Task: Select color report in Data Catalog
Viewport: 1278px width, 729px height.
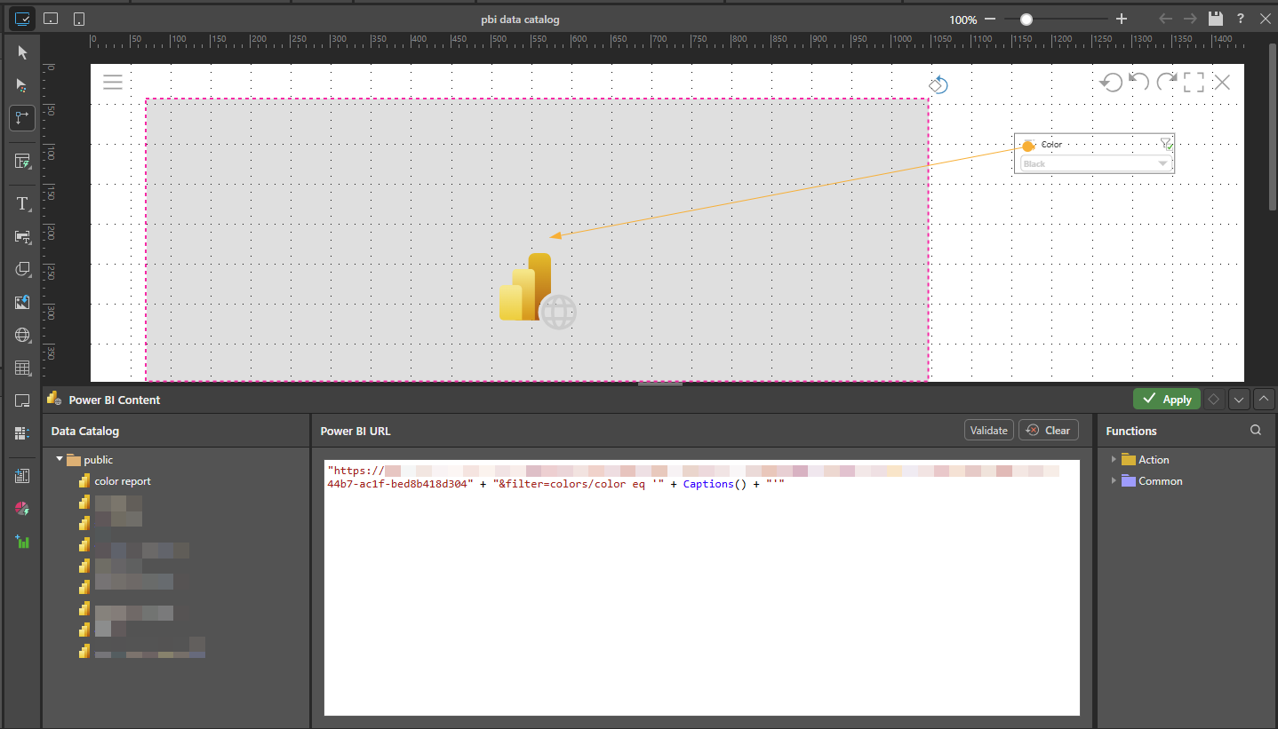Action: coord(123,481)
